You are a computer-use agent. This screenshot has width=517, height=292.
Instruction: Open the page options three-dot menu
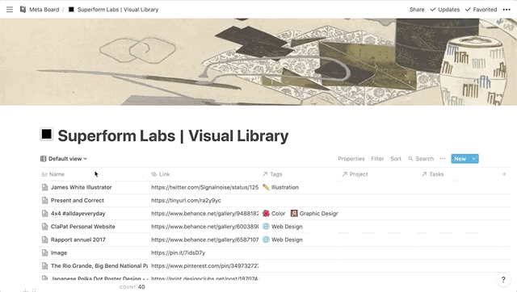506,10
